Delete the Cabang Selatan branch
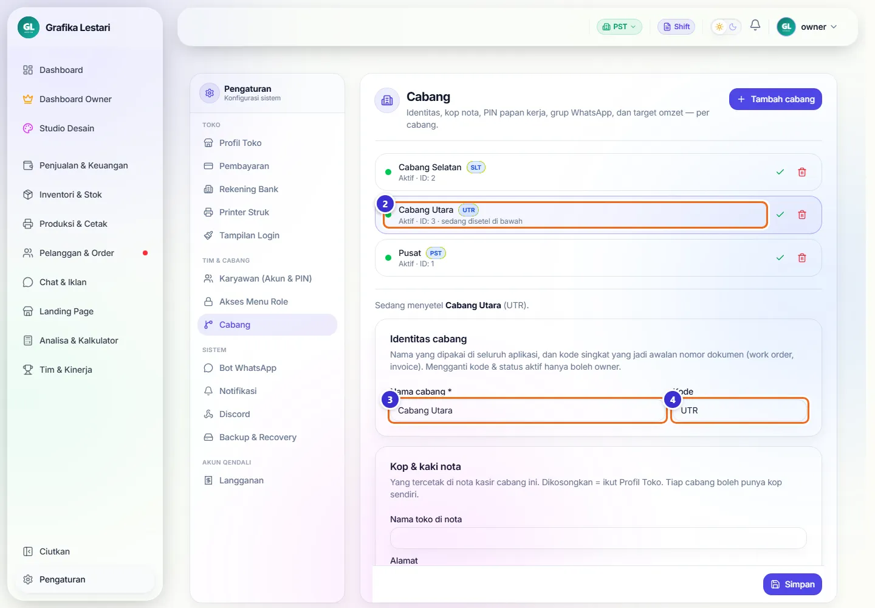This screenshot has height=608, width=875. click(x=802, y=172)
